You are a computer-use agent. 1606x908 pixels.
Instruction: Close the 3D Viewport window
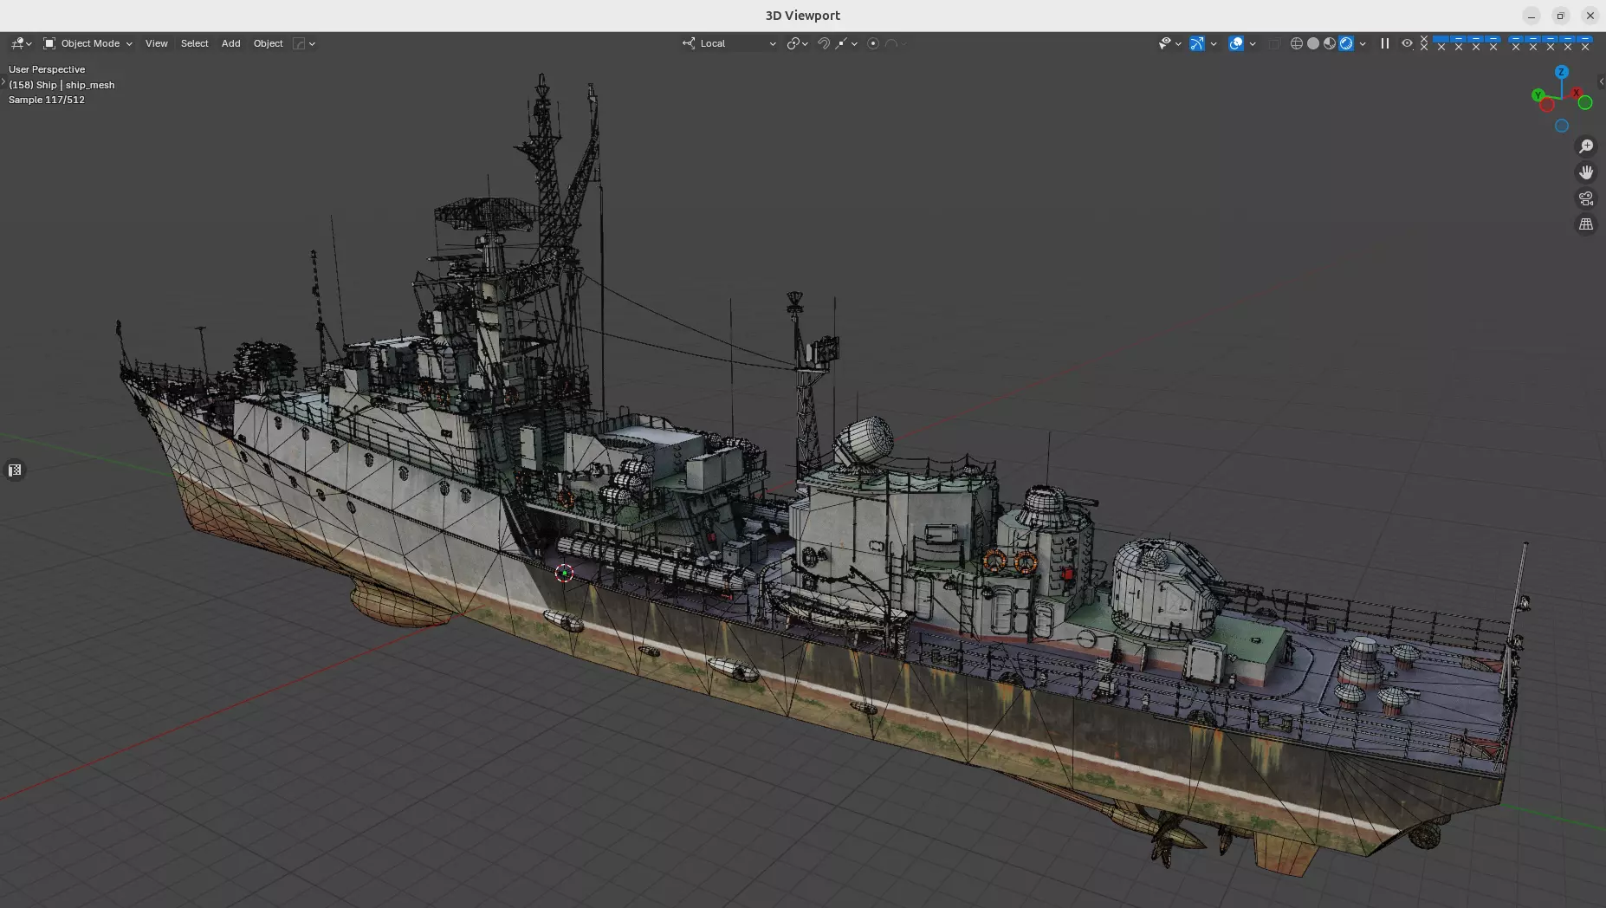click(1590, 16)
